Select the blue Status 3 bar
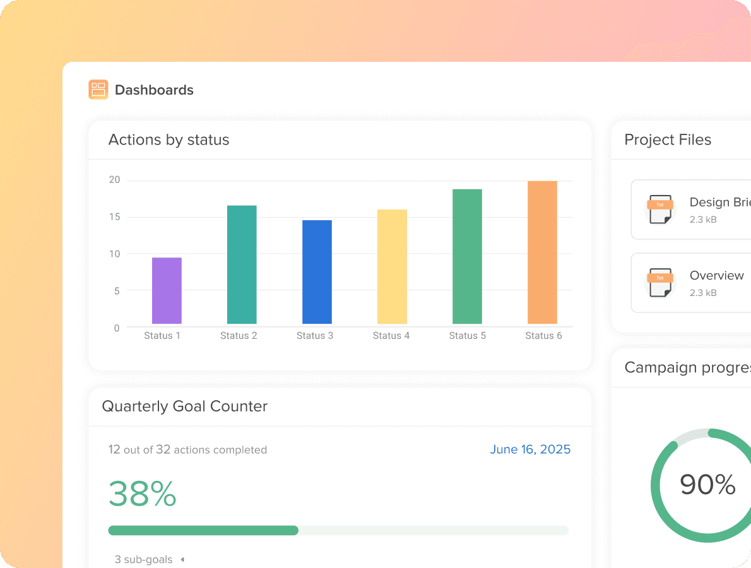Image resolution: width=751 pixels, height=568 pixels. 317,273
